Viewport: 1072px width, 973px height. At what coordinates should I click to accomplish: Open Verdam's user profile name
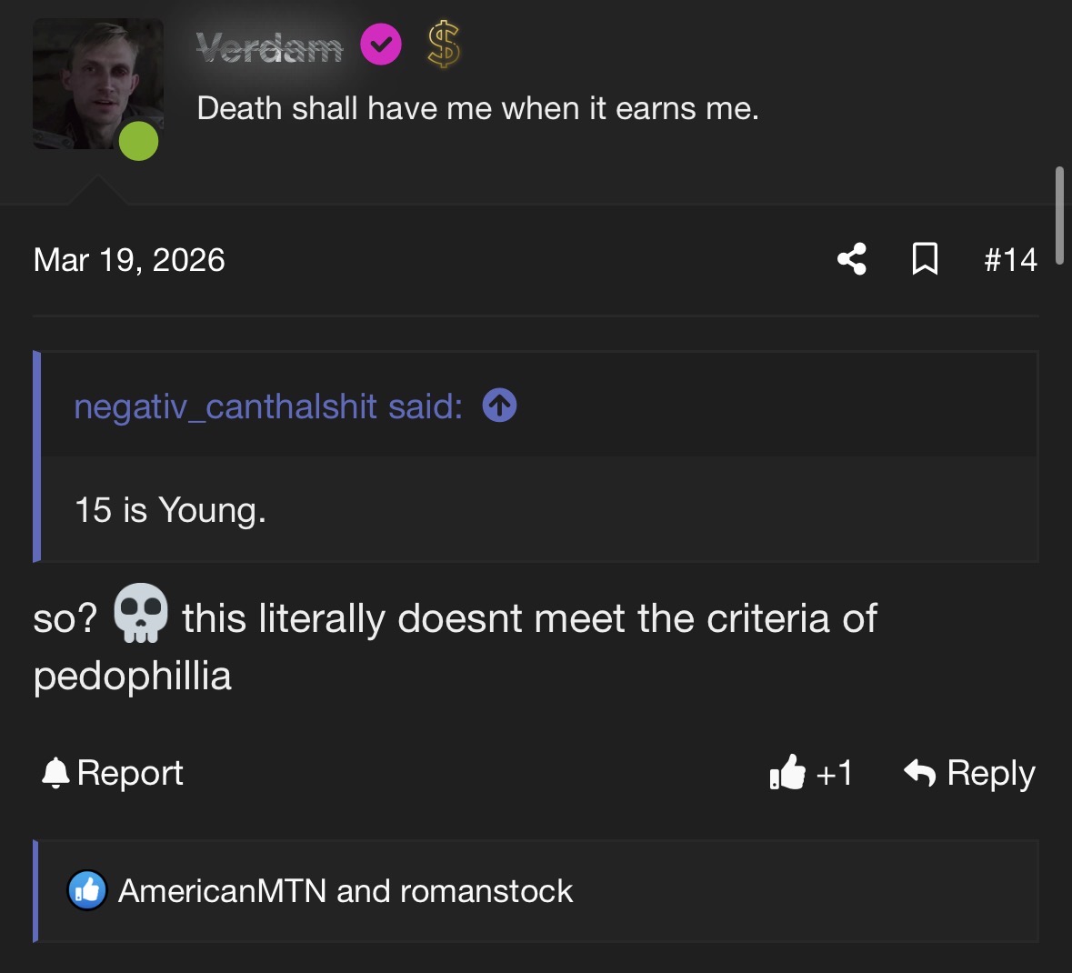(269, 47)
